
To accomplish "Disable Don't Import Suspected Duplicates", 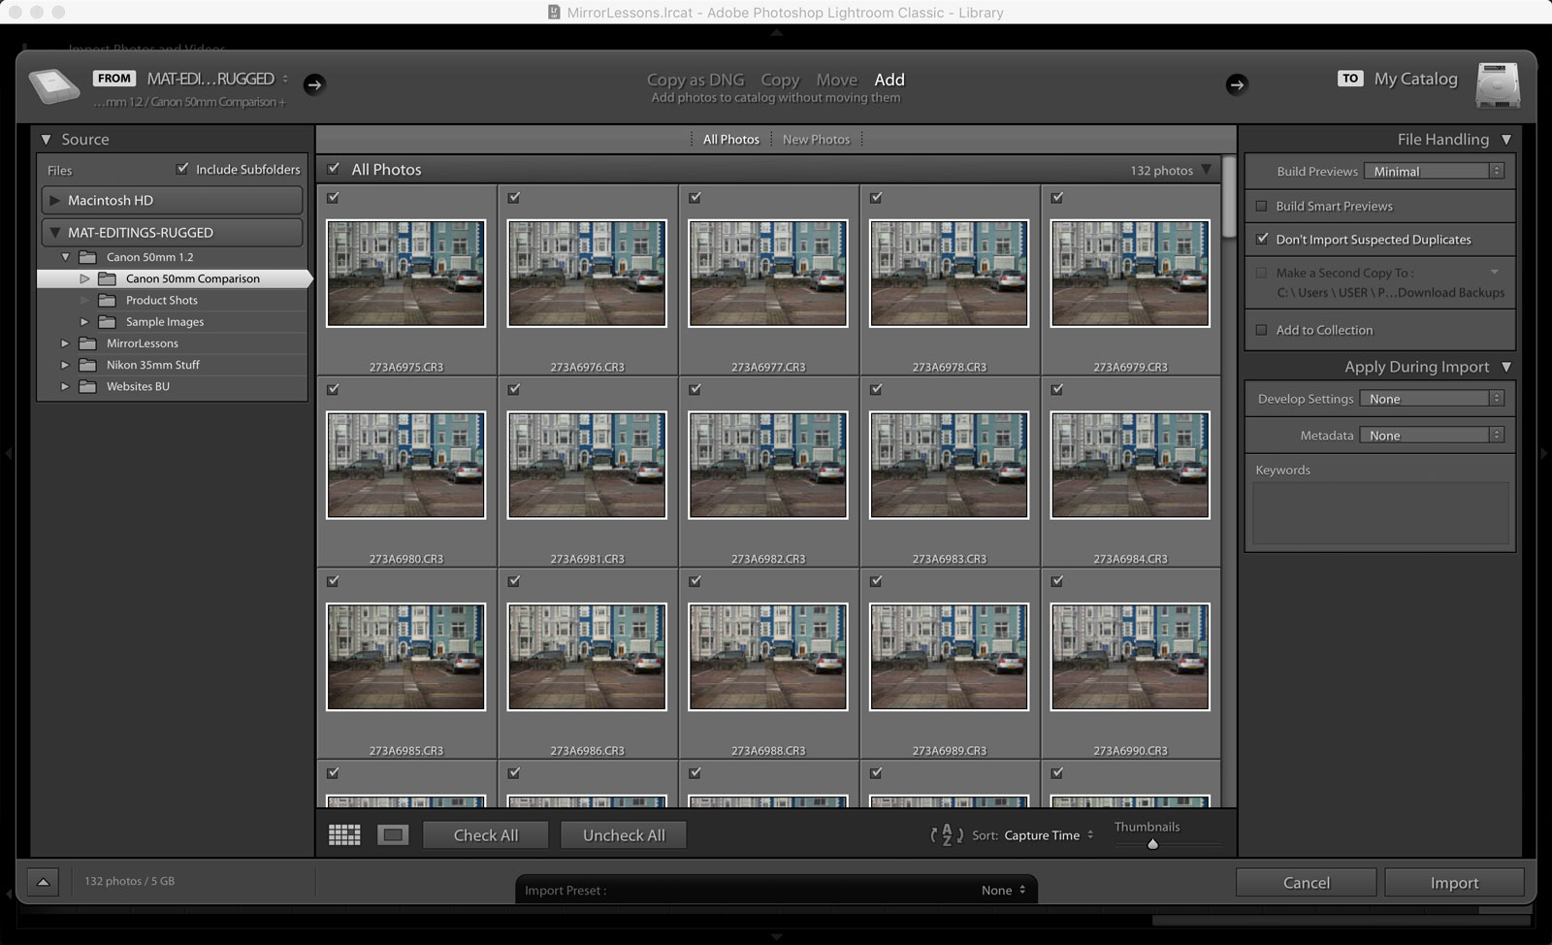I will click(1262, 239).
